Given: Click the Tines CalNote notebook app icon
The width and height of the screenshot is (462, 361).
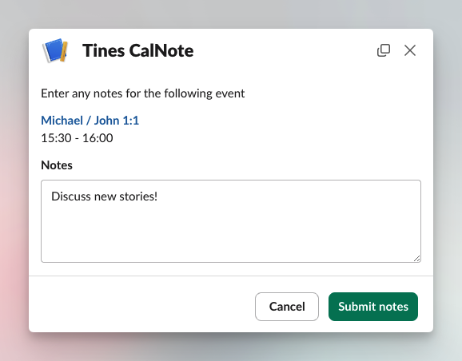Looking at the screenshot, I should [x=55, y=50].
